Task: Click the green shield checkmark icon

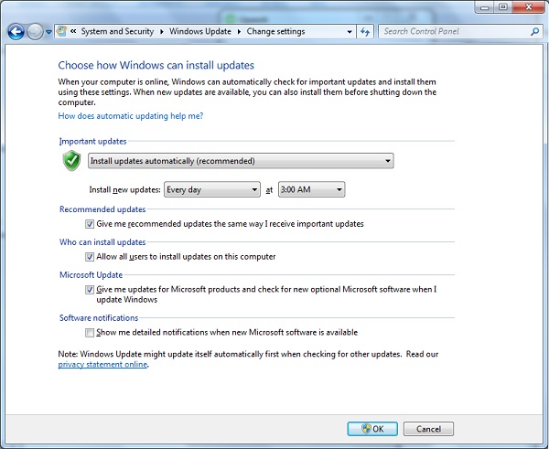Action: pyautogui.click(x=71, y=161)
